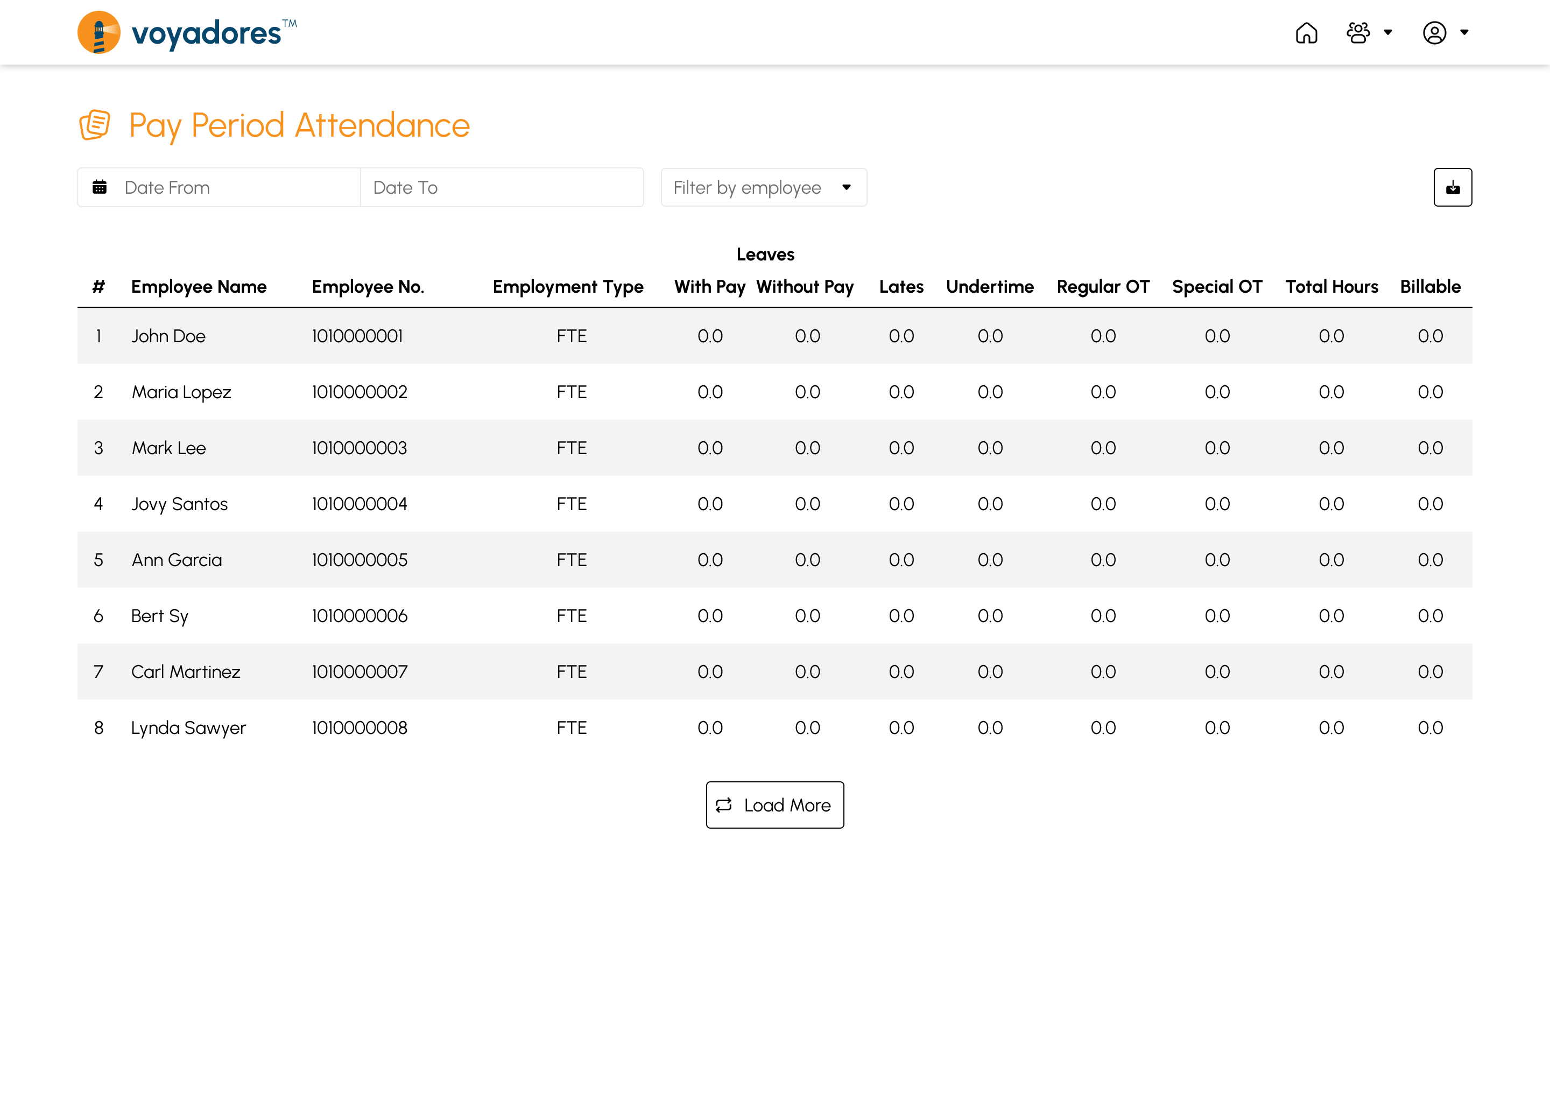The image size is (1550, 1102).
Task: Click the Without Pay column header
Action: pos(805,287)
